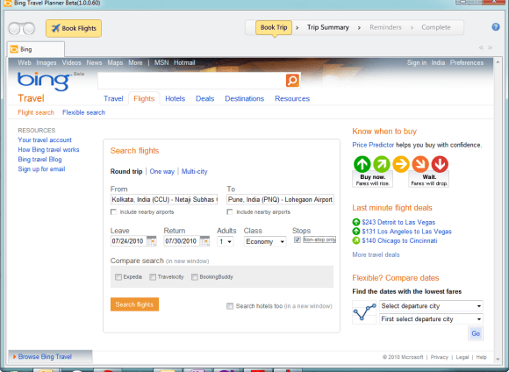Open the Return date calendar icon
Viewport: 509px width, 372px height.
(x=204, y=241)
